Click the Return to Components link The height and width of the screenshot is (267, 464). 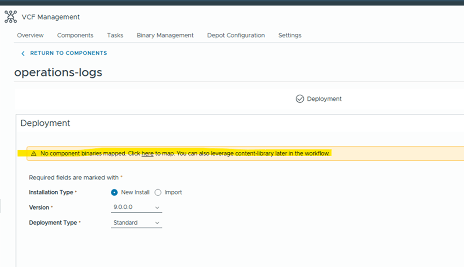[x=69, y=53]
